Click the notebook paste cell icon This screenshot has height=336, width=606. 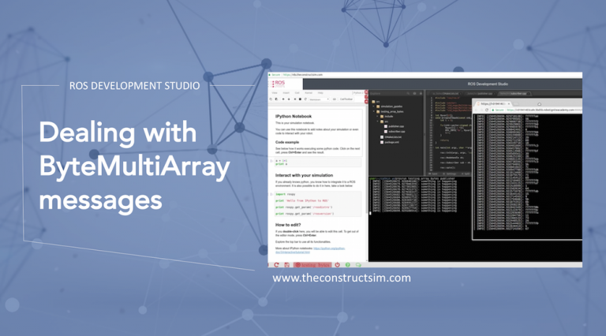pyautogui.click(x=276, y=99)
